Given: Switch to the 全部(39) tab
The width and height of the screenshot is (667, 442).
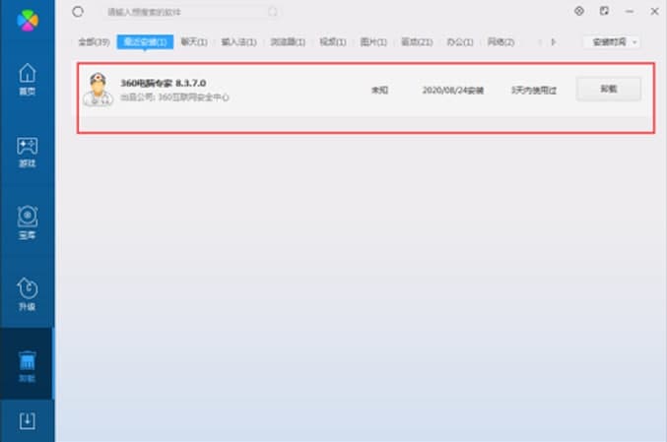Looking at the screenshot, I should tap(94, 42).
